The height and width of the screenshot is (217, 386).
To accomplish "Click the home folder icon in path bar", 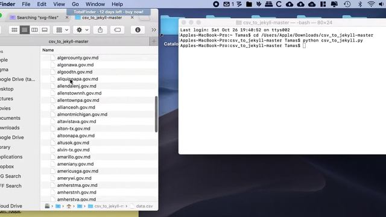I will [69, 206].
